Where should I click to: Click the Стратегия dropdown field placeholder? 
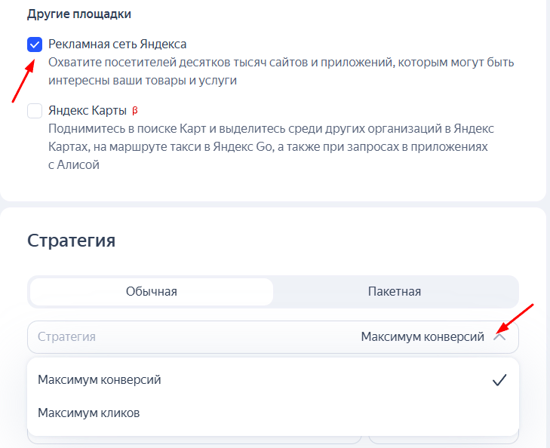point(66,336)
